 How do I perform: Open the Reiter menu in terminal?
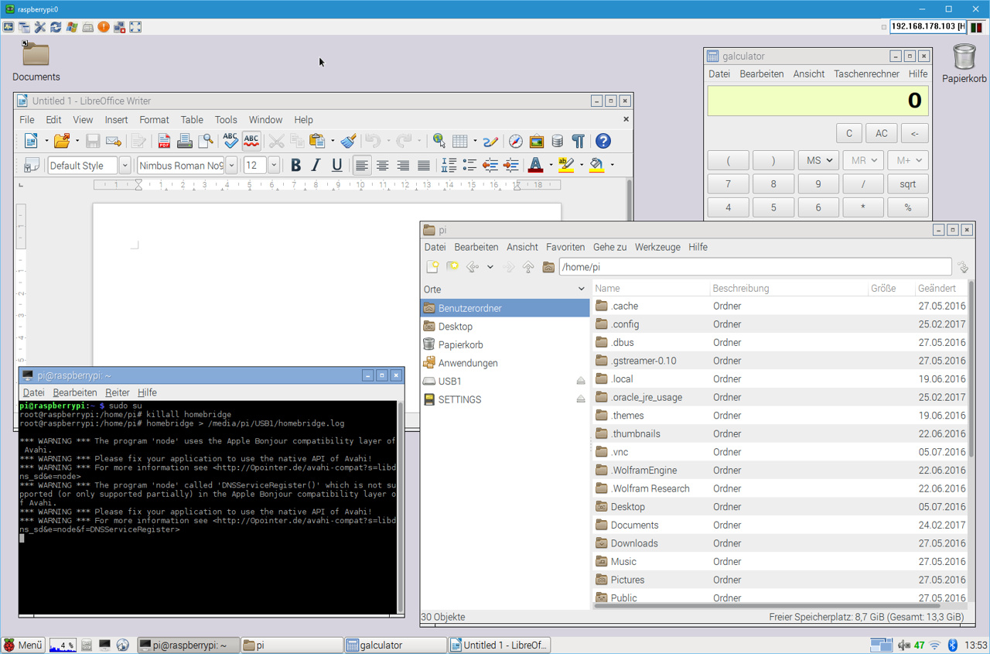coord(118,392)
